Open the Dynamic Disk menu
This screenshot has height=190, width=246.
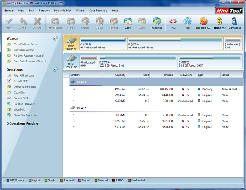point(63,11)
